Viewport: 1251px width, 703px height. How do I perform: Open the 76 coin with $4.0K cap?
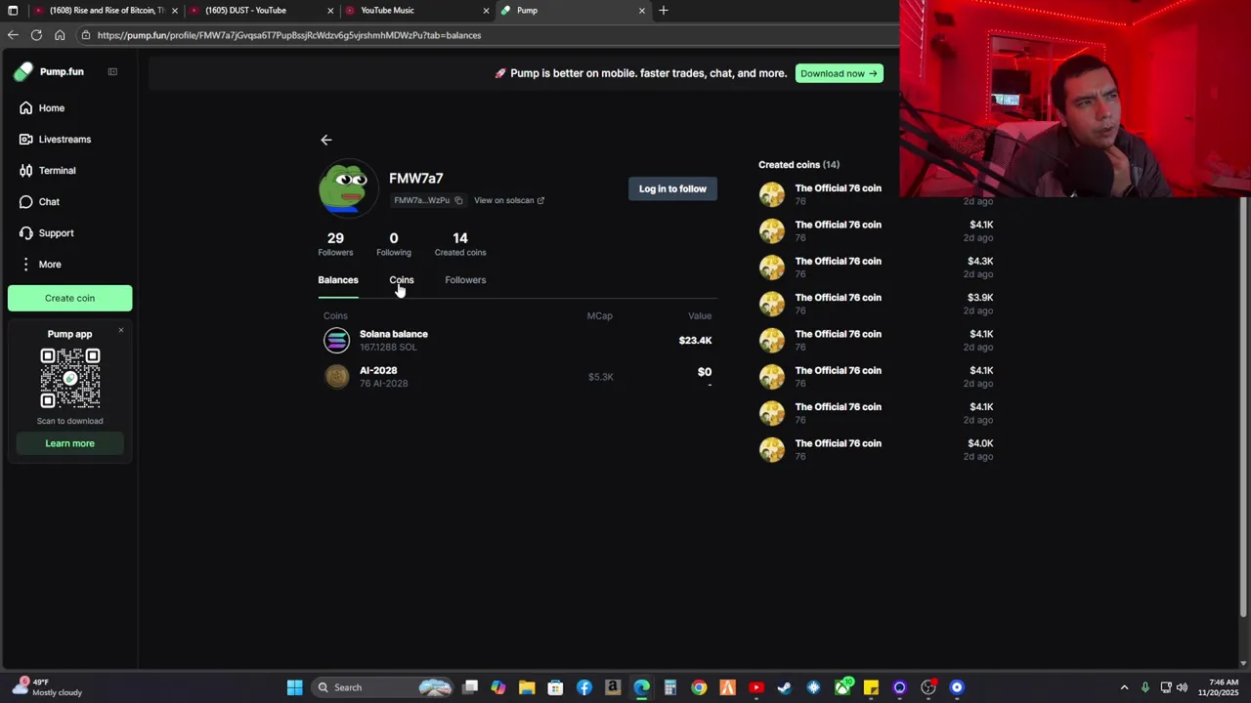[x=876, y=450]
